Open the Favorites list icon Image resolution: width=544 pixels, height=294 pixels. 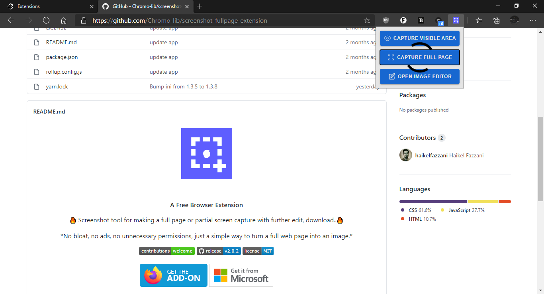point(479,20)
